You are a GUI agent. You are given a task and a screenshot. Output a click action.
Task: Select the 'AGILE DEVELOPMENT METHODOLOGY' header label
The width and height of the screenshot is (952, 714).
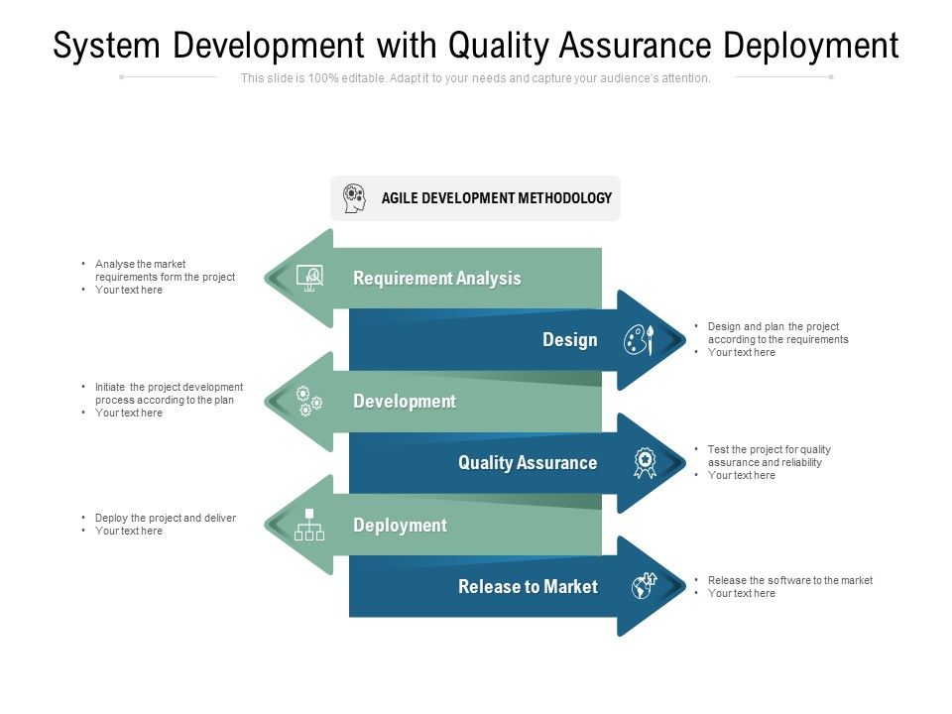(x=497, y=198)
